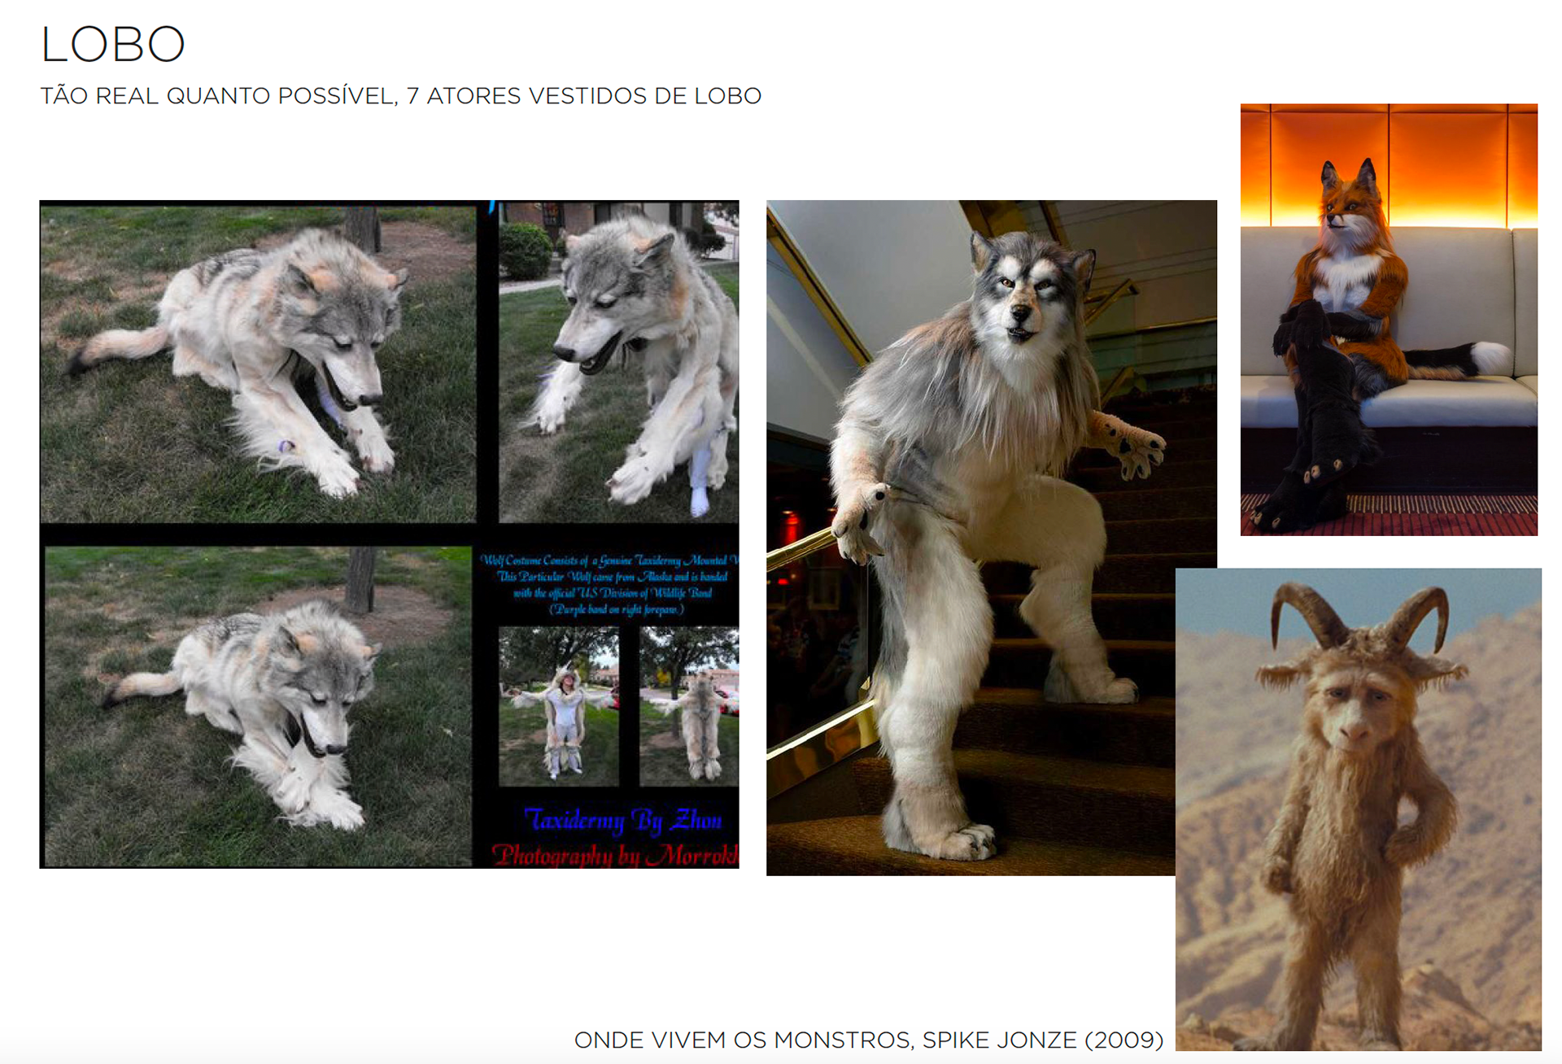Click the "Onde Vivem os Monstros, Spike Jonze" caption

point(868,1040)
